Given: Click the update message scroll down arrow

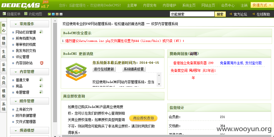Looking at the screenshot, I should pos(159,84).
